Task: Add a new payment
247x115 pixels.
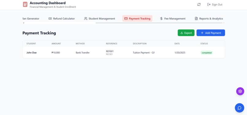Action: point(211,33)
